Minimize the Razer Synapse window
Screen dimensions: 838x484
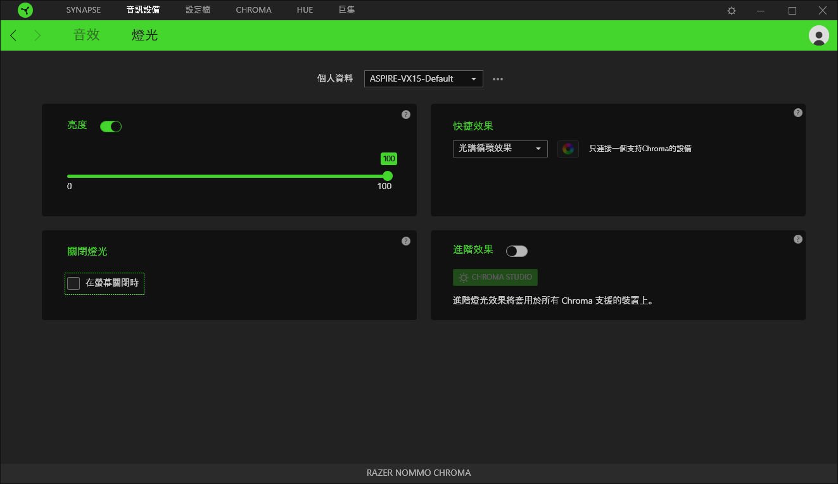click(761, 11)
